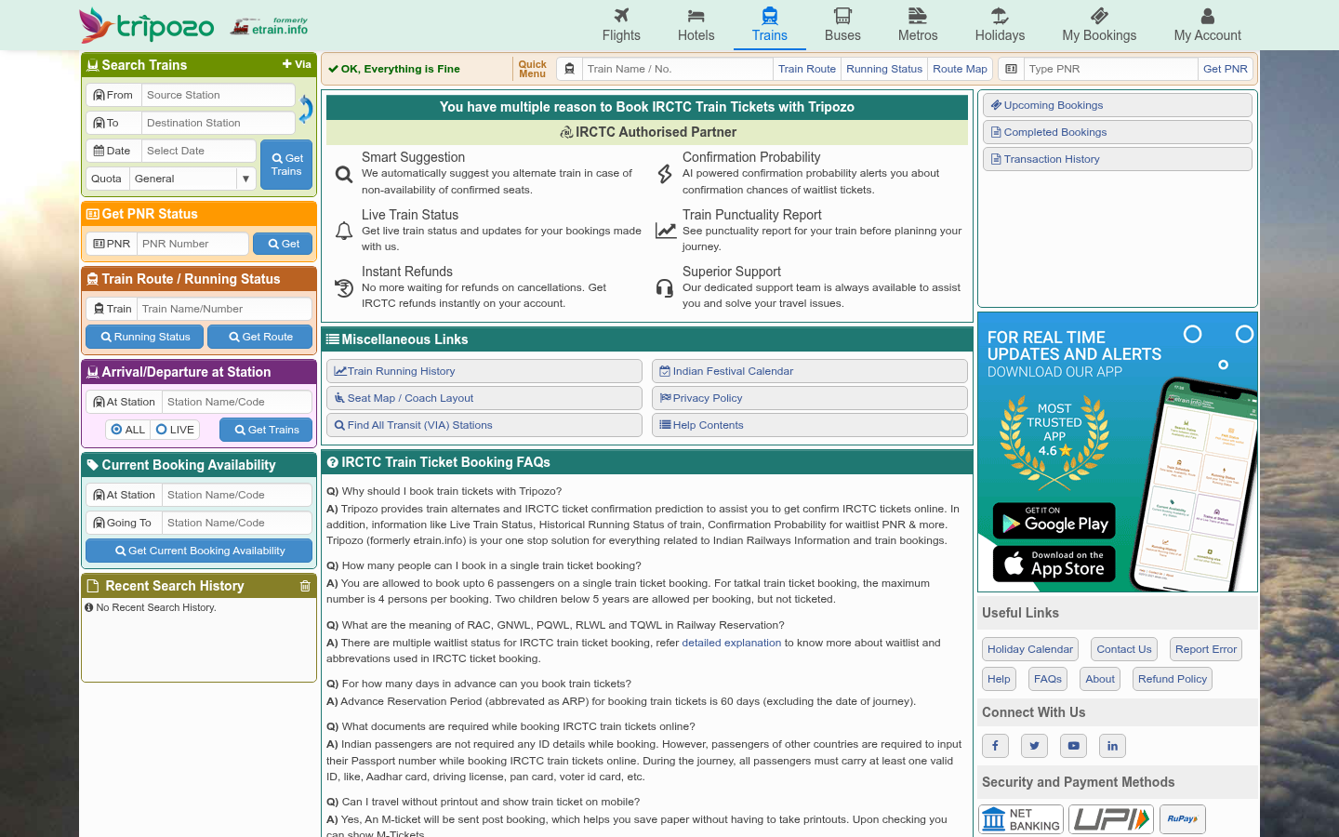This screenshot has width=1339, height=837.
Task: Open the Quota dropdown
Action: click(192, 179)
